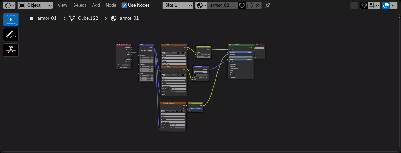Unlink image in normal texture node

pyautogui.click(x=185, y=75)
